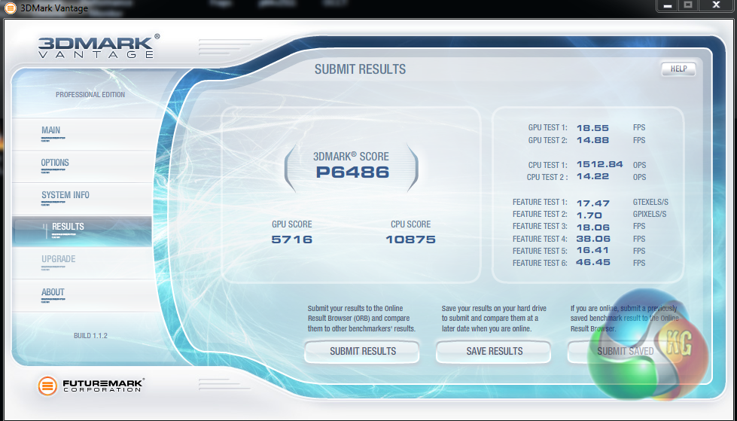Click the PROFESSIONAL EDITION label
Screen dimensions: 737x421
[x=90, y=95]
